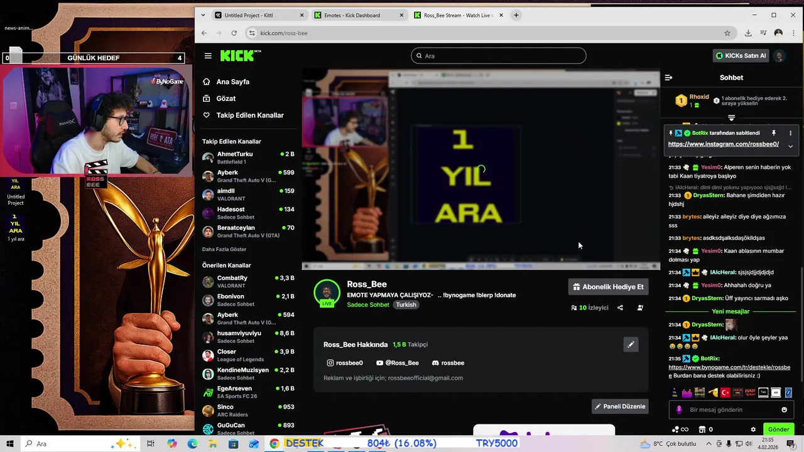Open Closer League of Legends channel
804x452 pixels.
coord(248,355)
